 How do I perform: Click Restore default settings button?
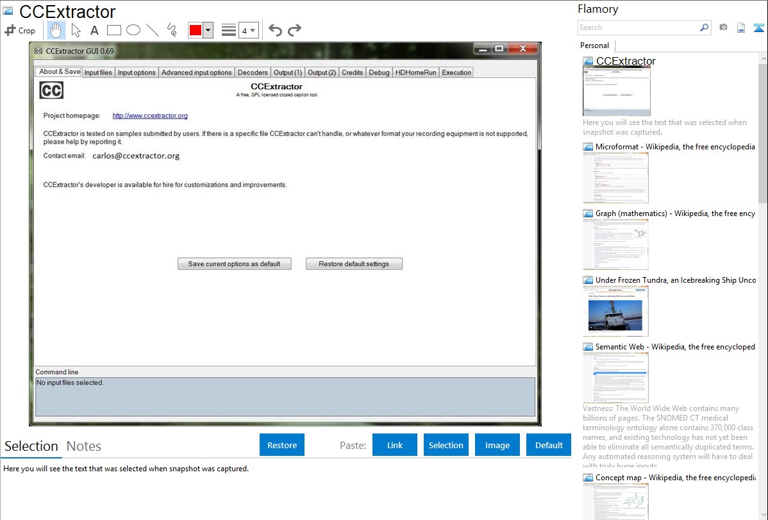point(354,264)
